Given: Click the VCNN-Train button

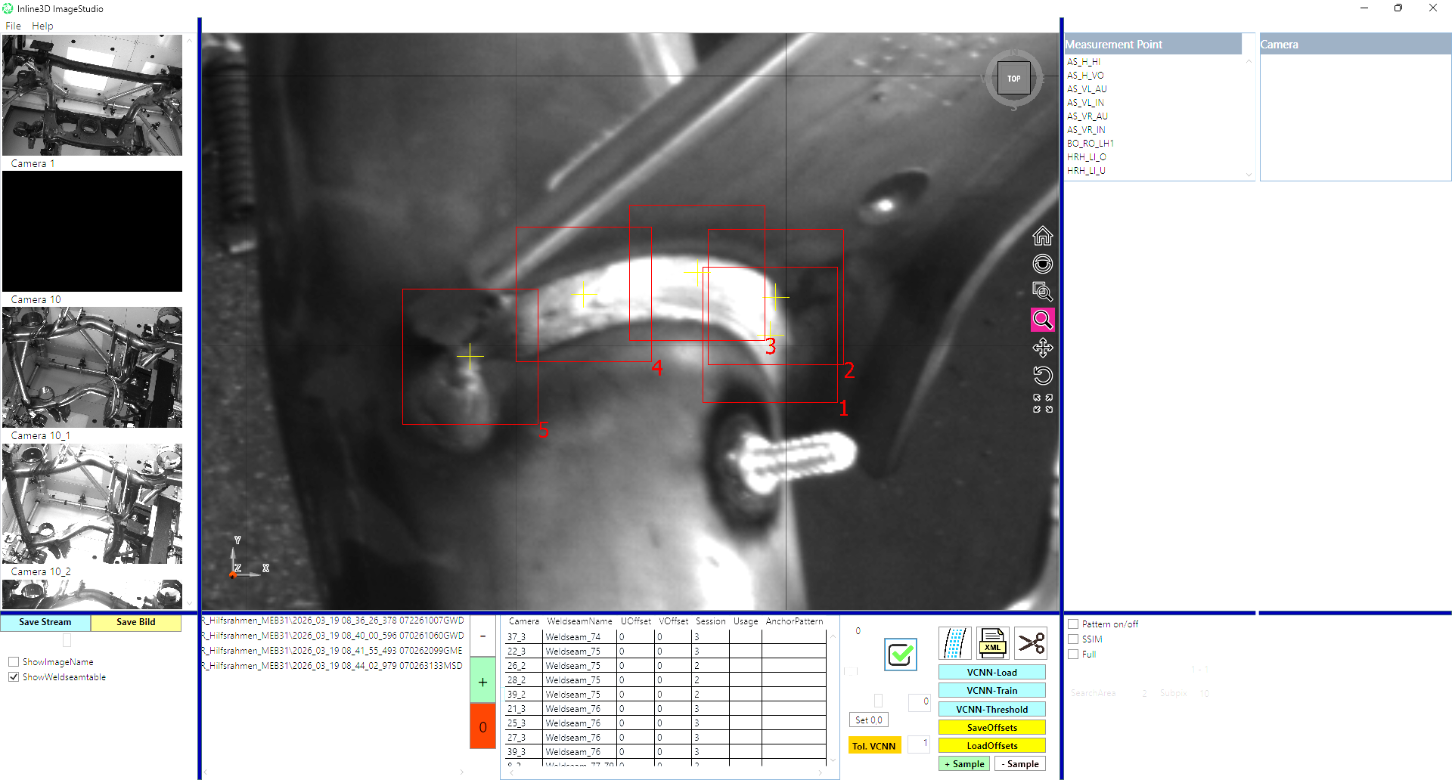Looking at the screenshot, I should point(991,691).
